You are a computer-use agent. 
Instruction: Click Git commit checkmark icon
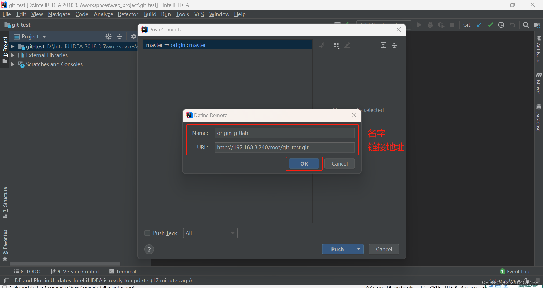coord(490,25)
